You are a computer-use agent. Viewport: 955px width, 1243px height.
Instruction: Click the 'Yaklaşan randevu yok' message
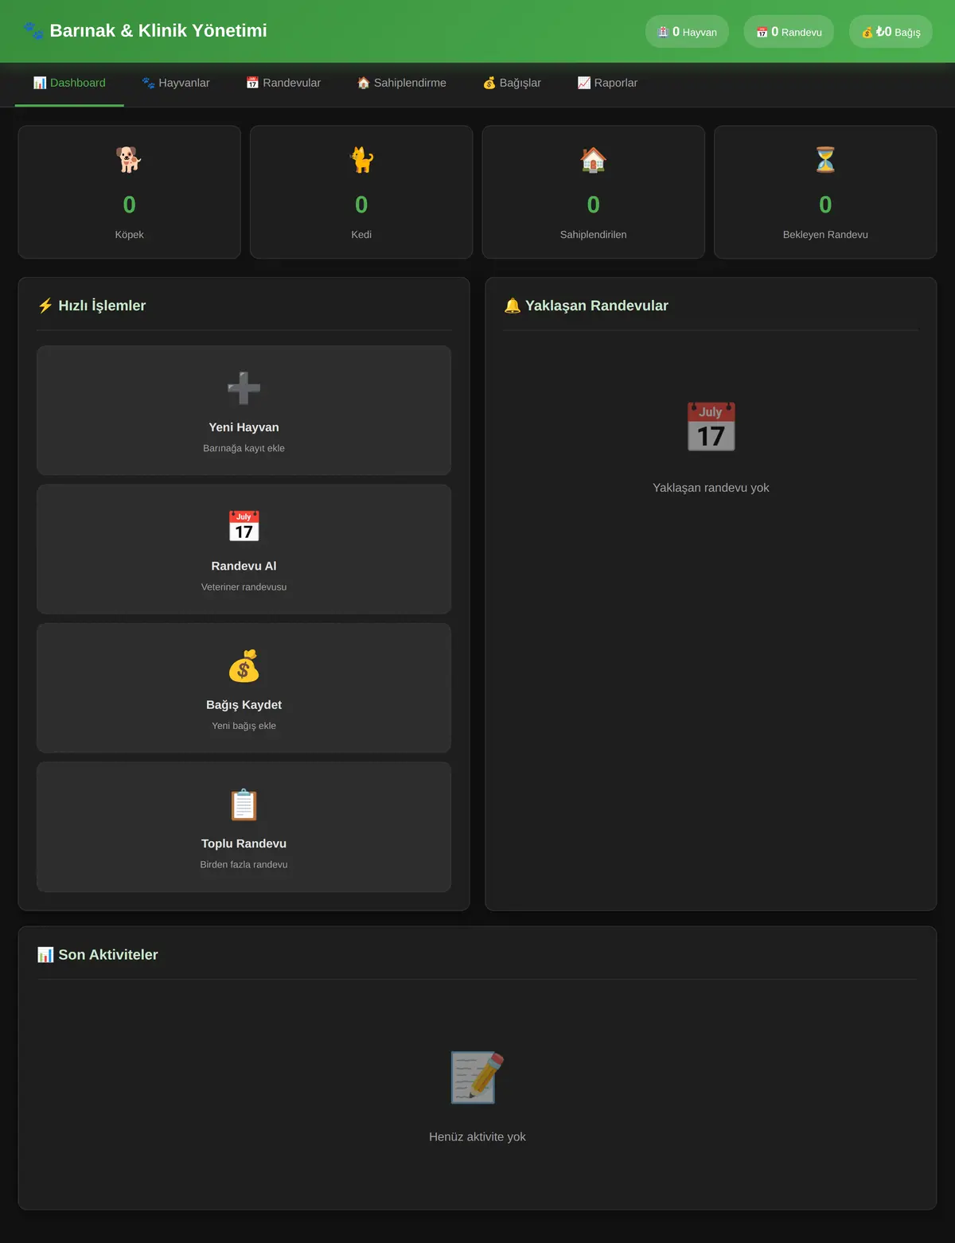711,488
